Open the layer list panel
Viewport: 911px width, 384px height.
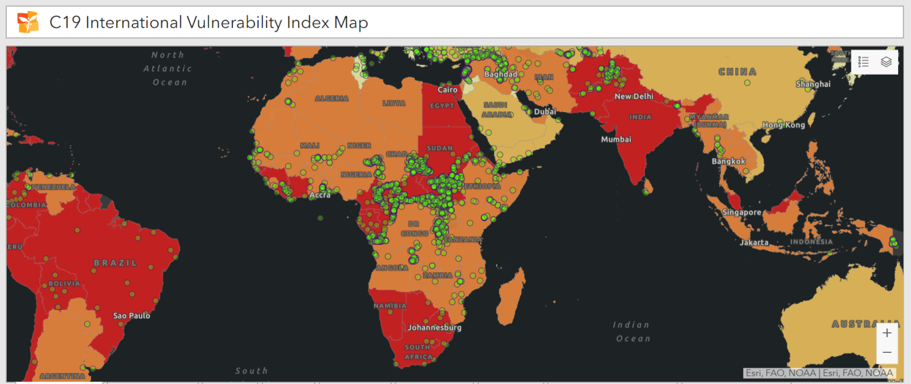[886, 62]
